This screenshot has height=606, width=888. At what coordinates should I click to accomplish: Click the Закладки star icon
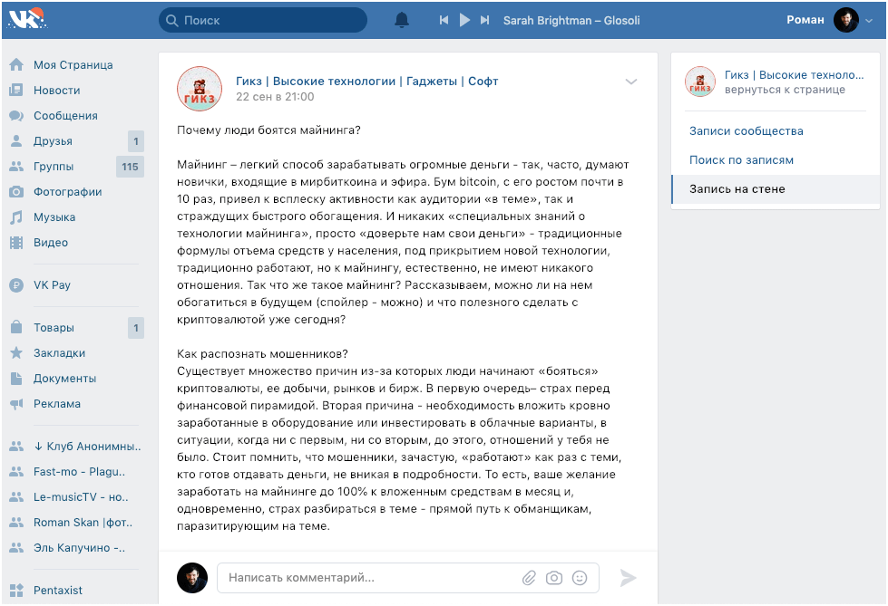pos(16,353)
